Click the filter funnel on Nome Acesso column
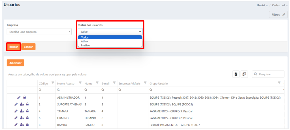 (x=80, y=83)
